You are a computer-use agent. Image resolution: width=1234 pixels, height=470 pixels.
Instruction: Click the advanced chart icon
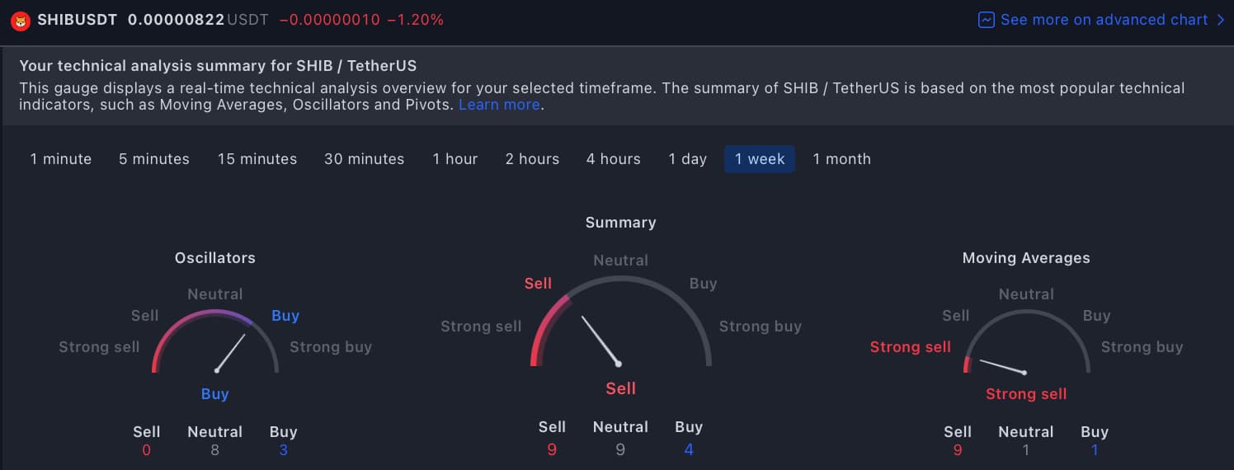(x=986, y=20)
